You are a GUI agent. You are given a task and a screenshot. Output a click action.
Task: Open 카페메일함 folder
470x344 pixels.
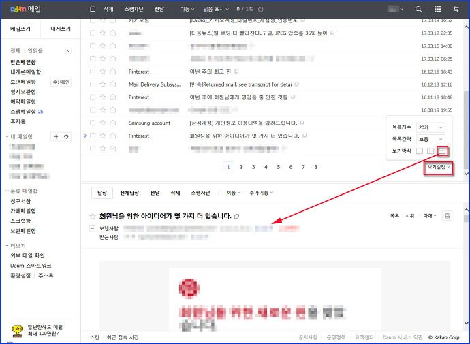(x=23, y=211)
